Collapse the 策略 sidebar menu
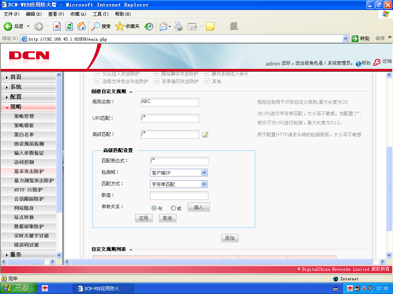 [28, 107]
